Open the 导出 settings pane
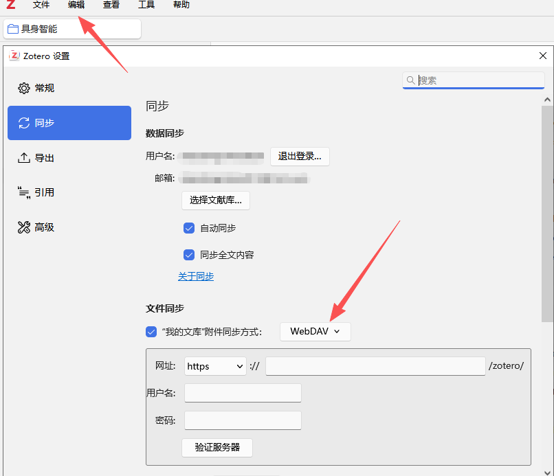 coord(69,158)
